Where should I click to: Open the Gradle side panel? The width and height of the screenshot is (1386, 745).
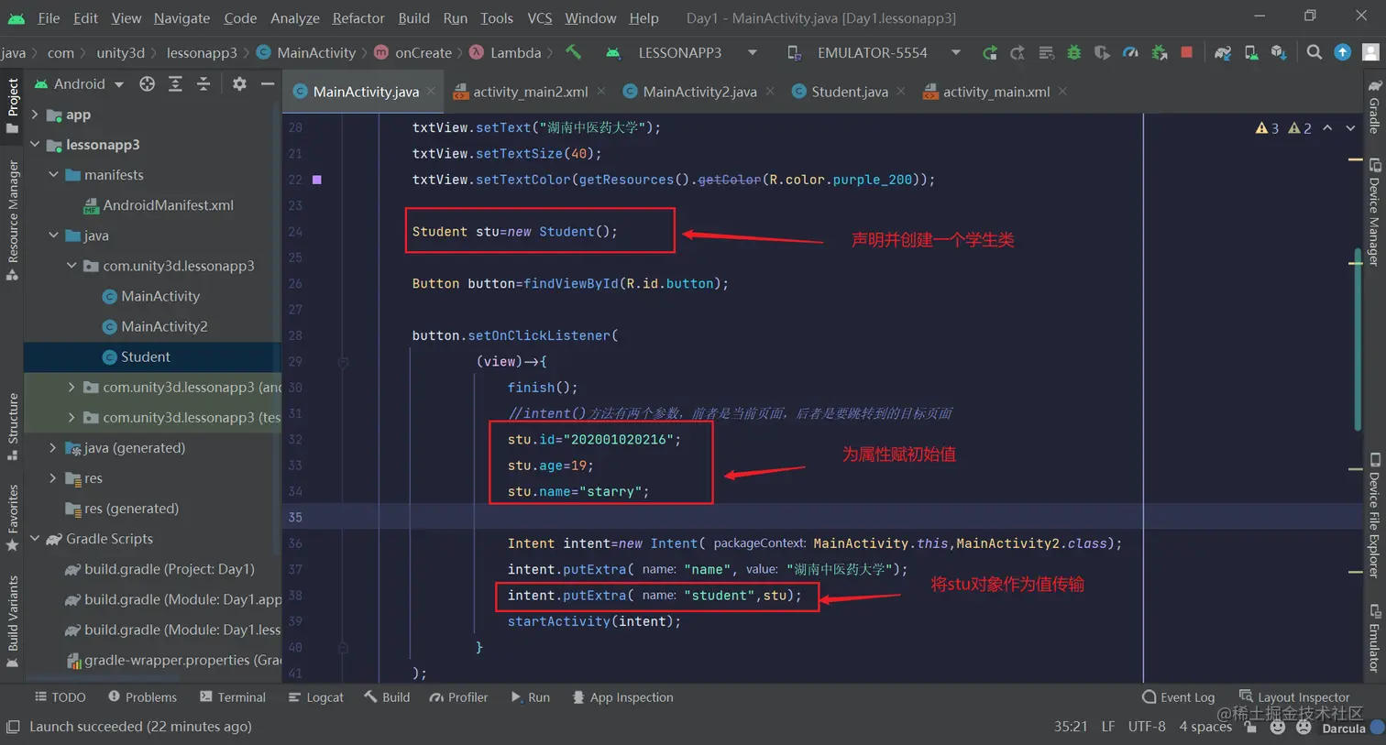click(1374, 107)
